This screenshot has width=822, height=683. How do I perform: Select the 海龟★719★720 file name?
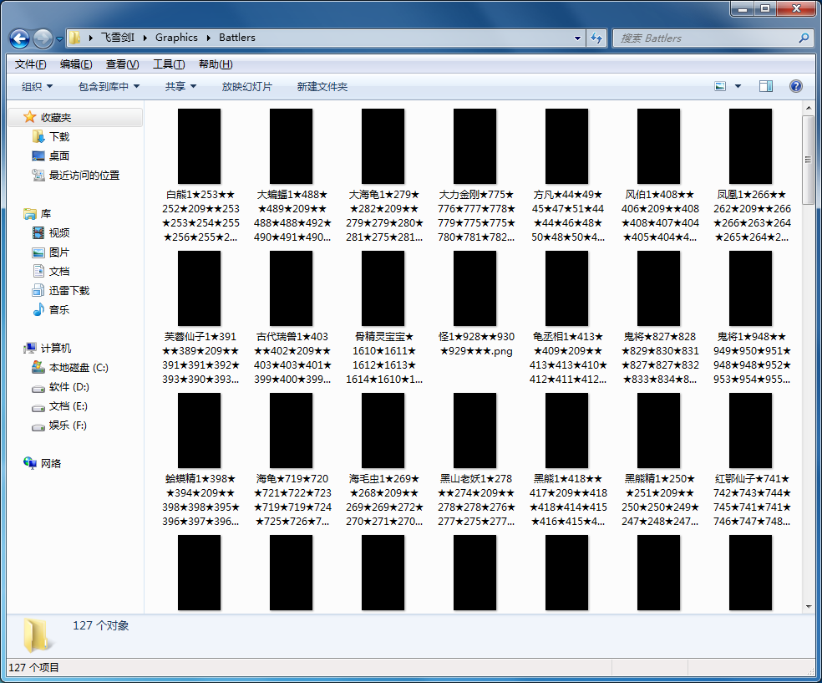292,500
